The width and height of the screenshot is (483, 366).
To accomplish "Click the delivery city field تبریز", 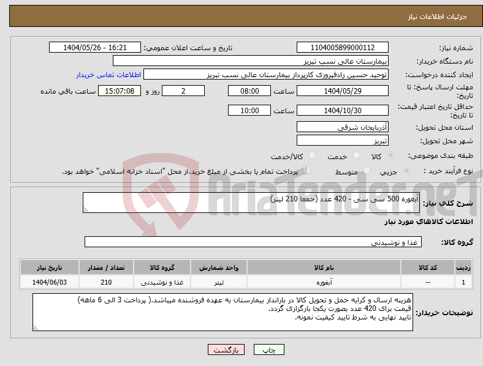I will click(342, 141).
